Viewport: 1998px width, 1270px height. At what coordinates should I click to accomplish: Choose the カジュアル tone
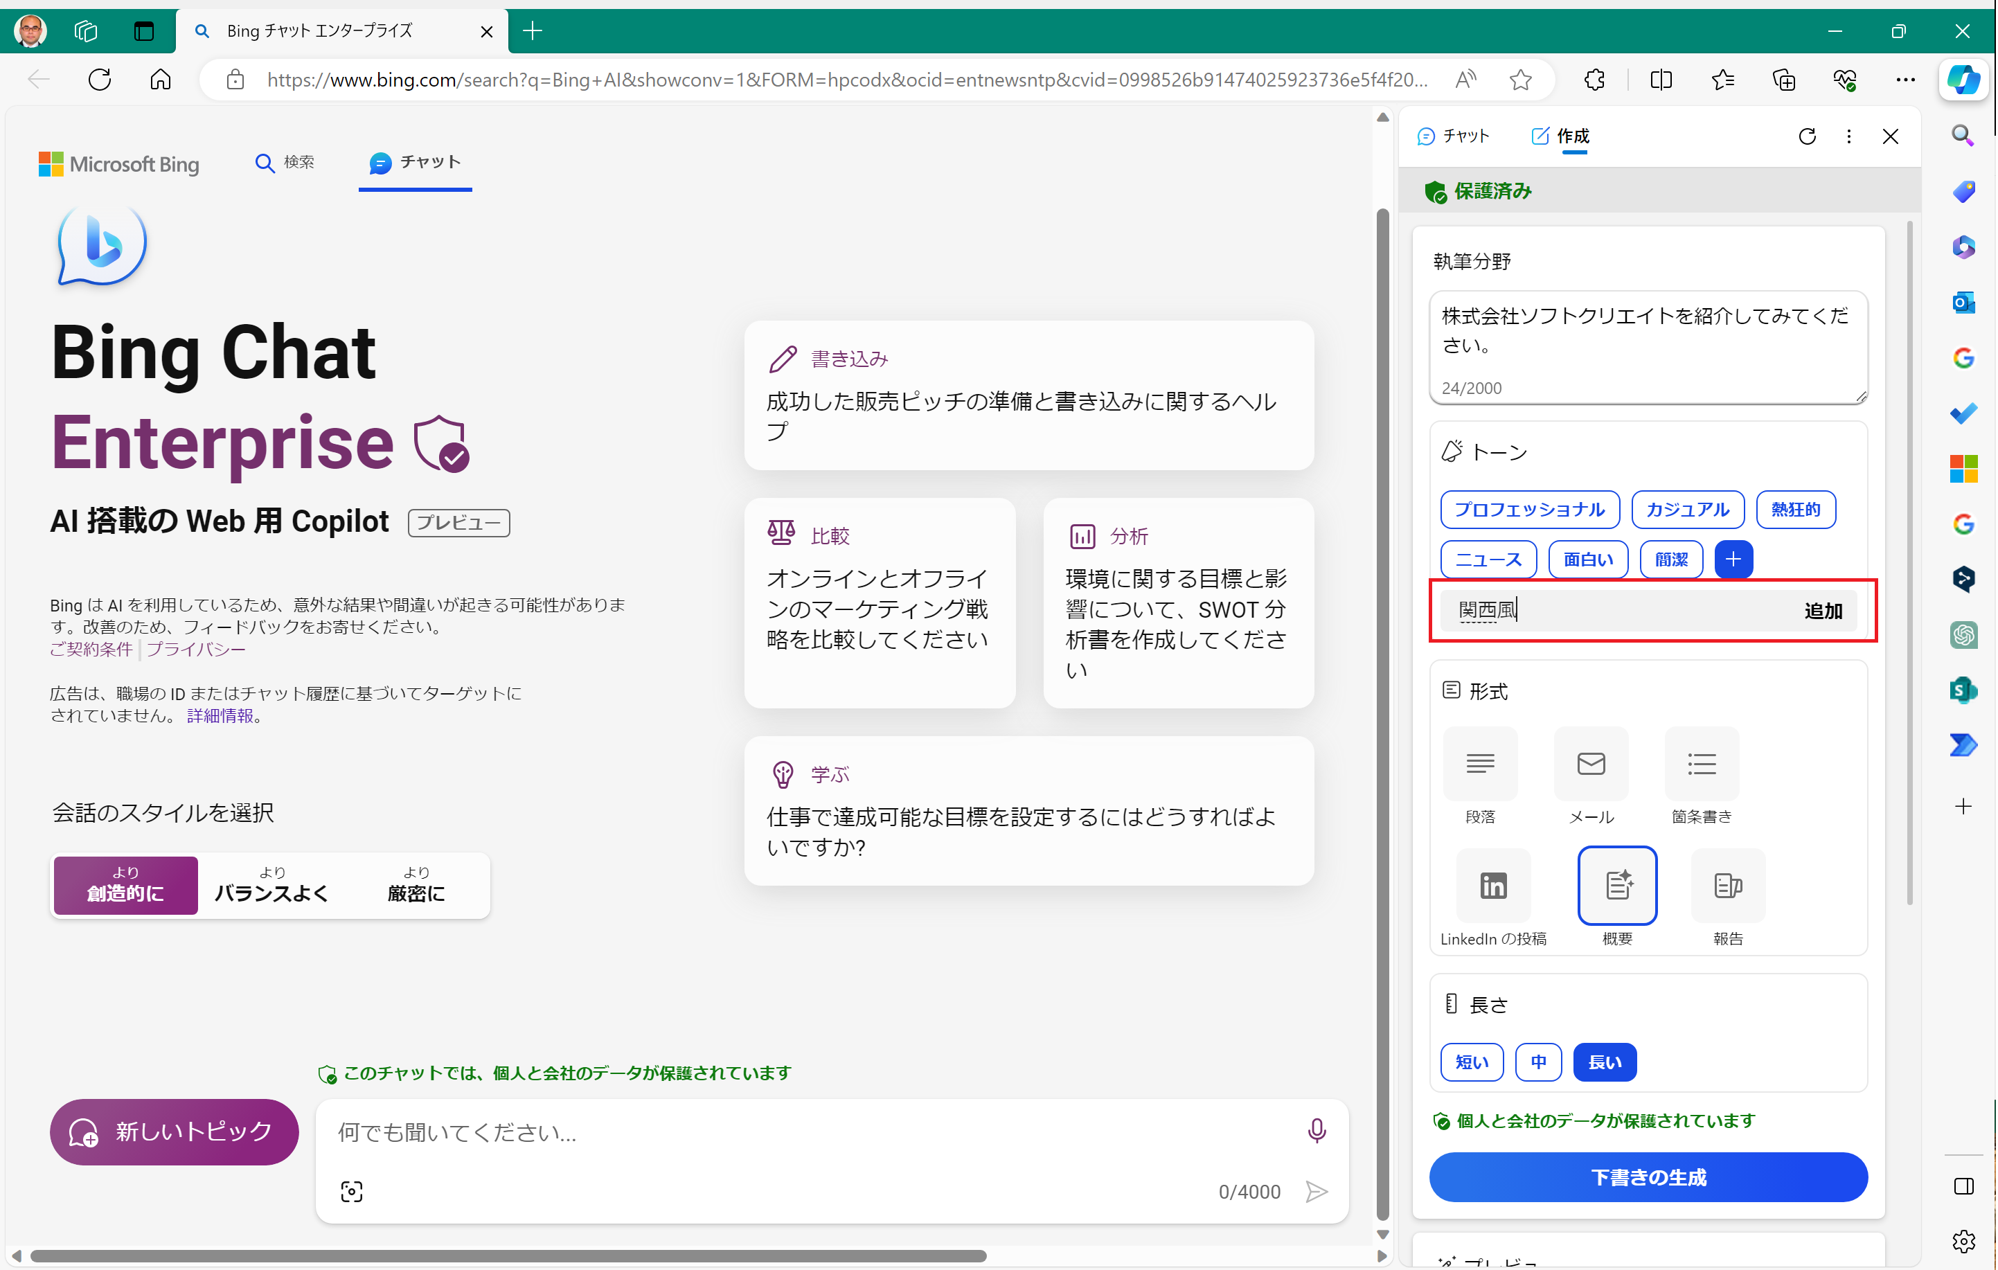point(1687,510)
